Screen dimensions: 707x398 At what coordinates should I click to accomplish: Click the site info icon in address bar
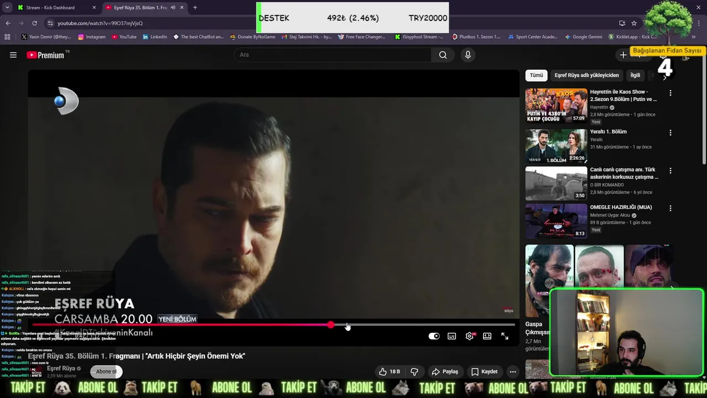pos(50,23)
